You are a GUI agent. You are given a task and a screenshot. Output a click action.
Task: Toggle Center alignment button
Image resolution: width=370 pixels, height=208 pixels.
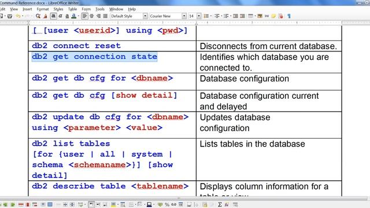coord(91,16)
